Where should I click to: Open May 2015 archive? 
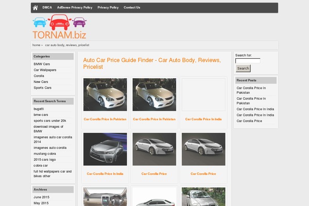[41, 203]
